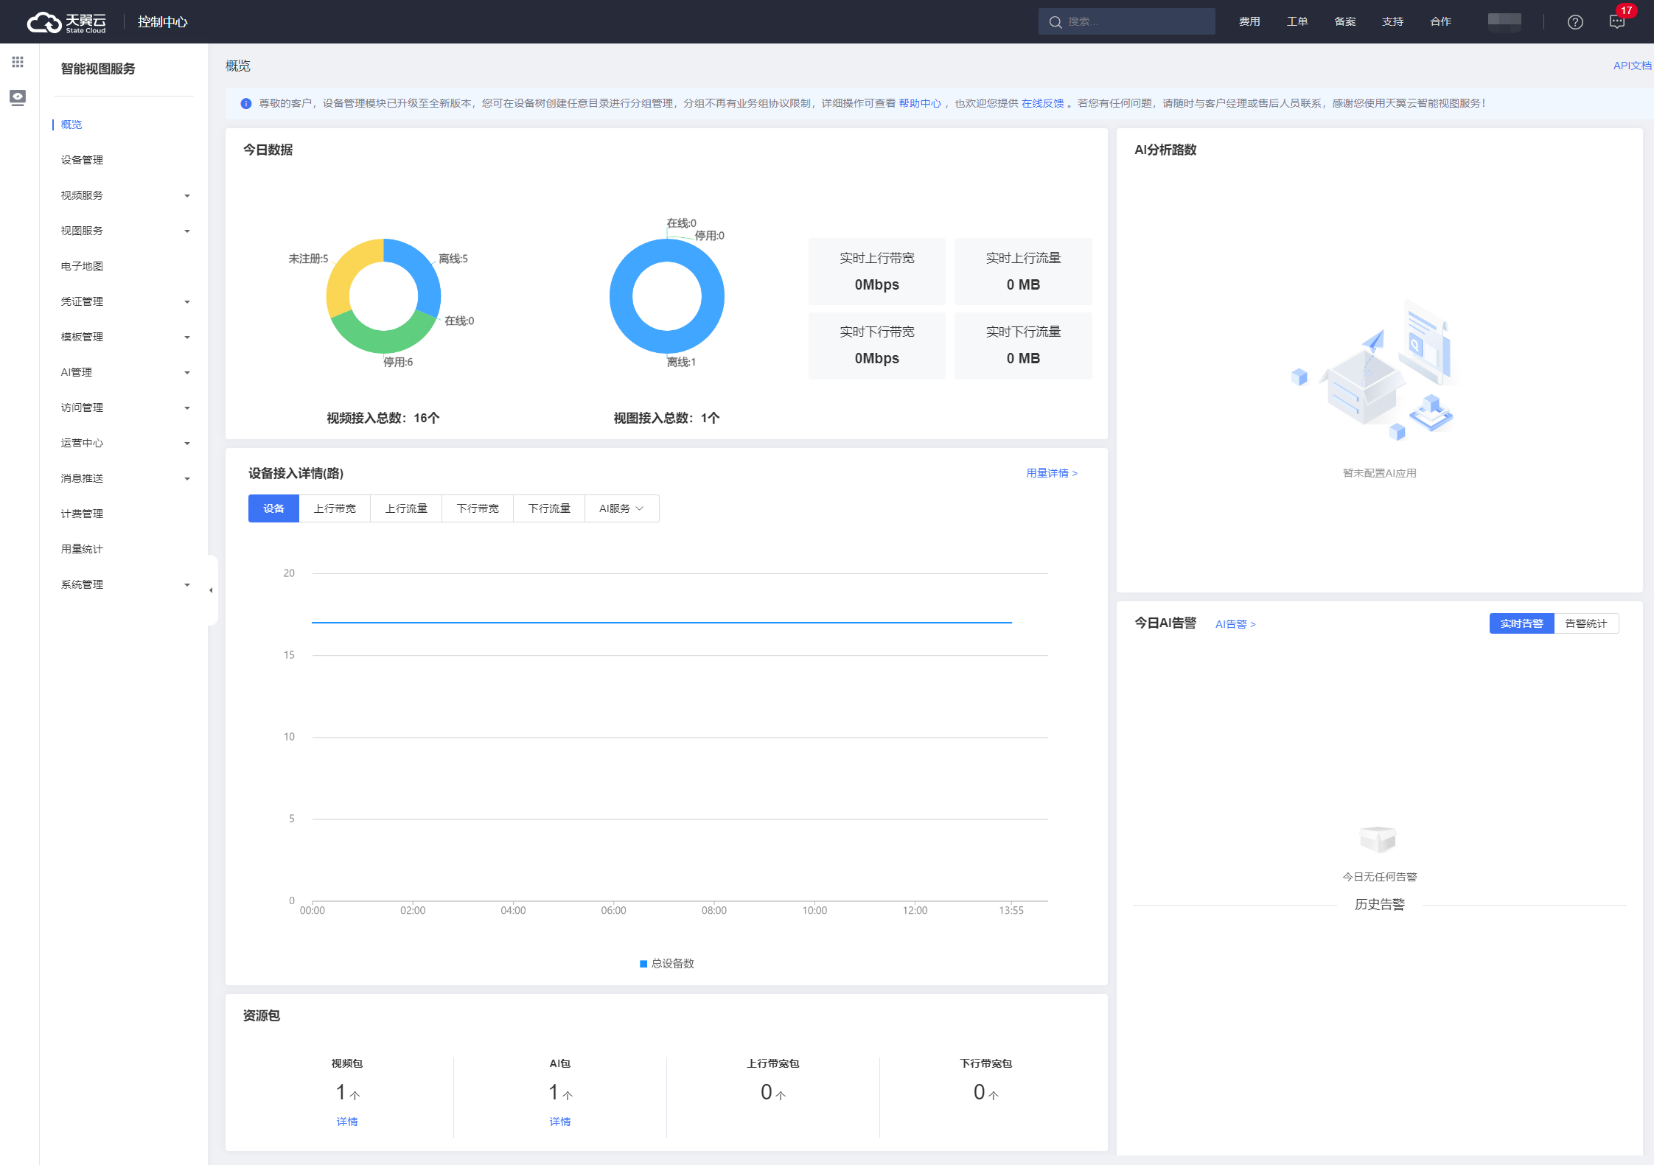Open 工单 in top navigation

(1297, 22)
